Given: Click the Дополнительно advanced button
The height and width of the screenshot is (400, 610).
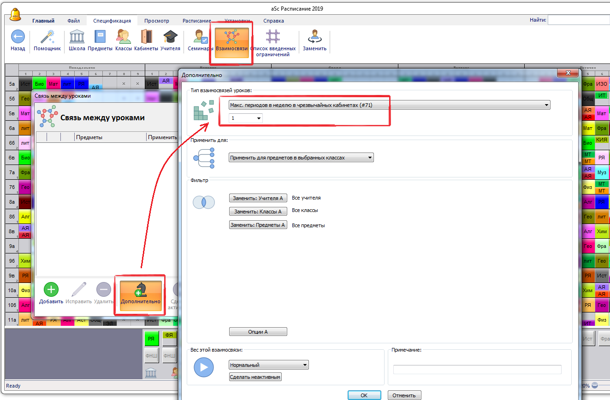Looking at the screenshot, I should (141, 293).
